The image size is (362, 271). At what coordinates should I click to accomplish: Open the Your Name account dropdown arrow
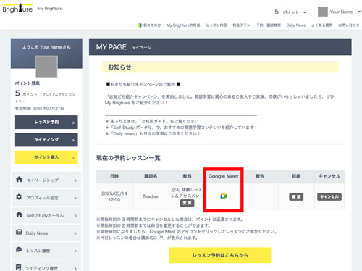(x=359, y=12)
